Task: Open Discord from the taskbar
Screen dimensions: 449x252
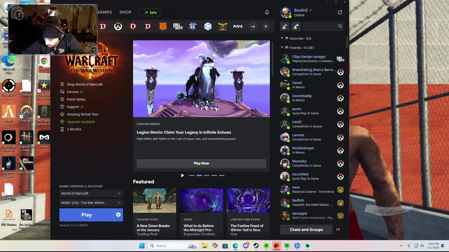Action: click(x=246, y=246)
